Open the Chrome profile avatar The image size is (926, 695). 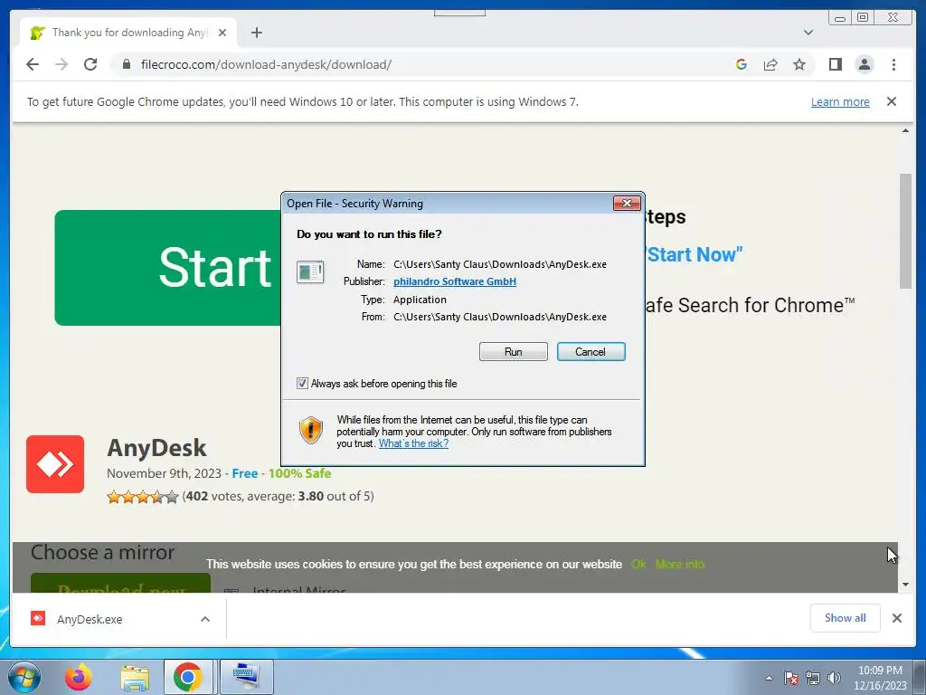pos(864,64)
